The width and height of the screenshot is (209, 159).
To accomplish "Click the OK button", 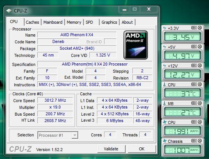I will tap(142, 149).
